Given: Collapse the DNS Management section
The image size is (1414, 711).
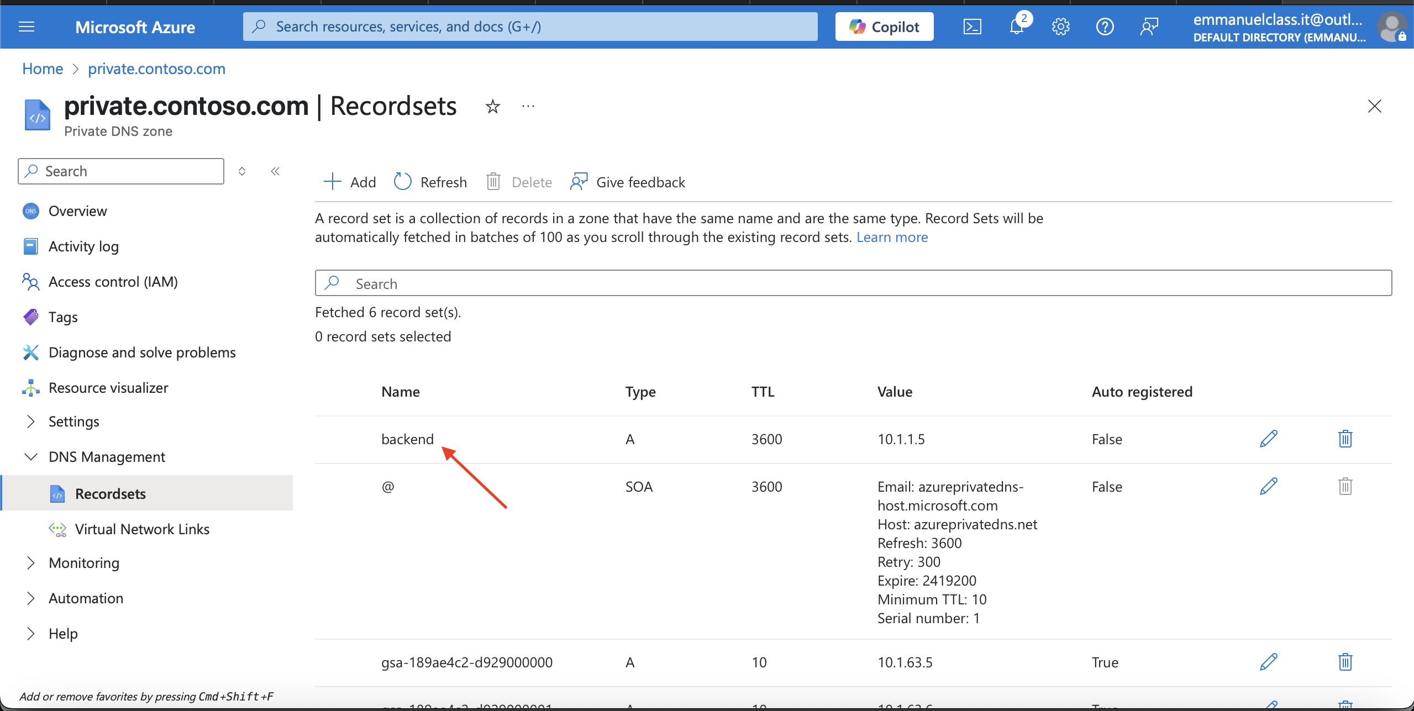Looking at the screenshot, I should 107,457.
